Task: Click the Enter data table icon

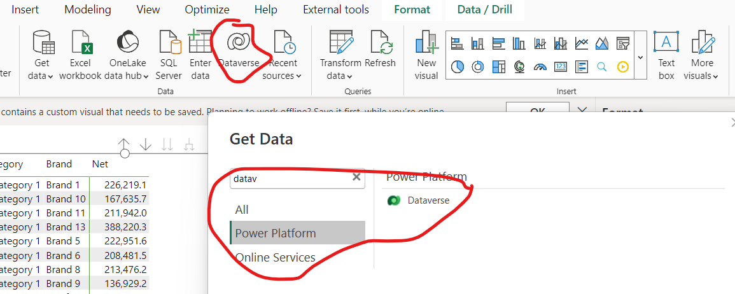Action: (x=200, y=42)
